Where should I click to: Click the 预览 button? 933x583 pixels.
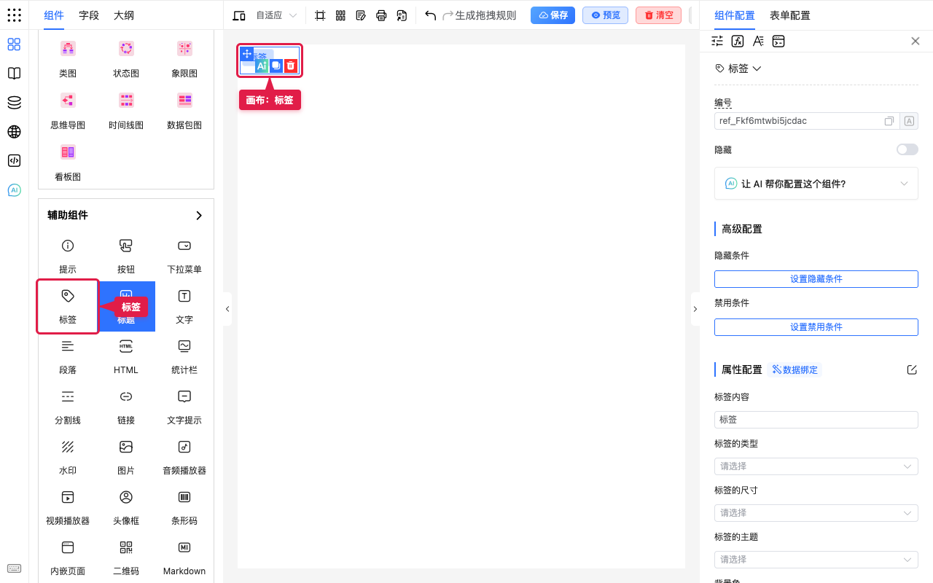tap(605, 15)
